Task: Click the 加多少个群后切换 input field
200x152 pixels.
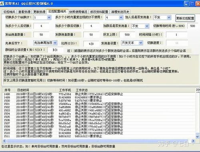Action: pyautogui.click(x=91, y=26)
